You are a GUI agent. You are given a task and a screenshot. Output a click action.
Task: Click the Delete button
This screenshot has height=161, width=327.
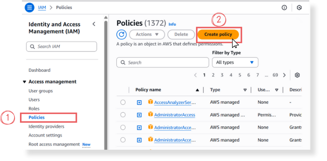[181, 35]
